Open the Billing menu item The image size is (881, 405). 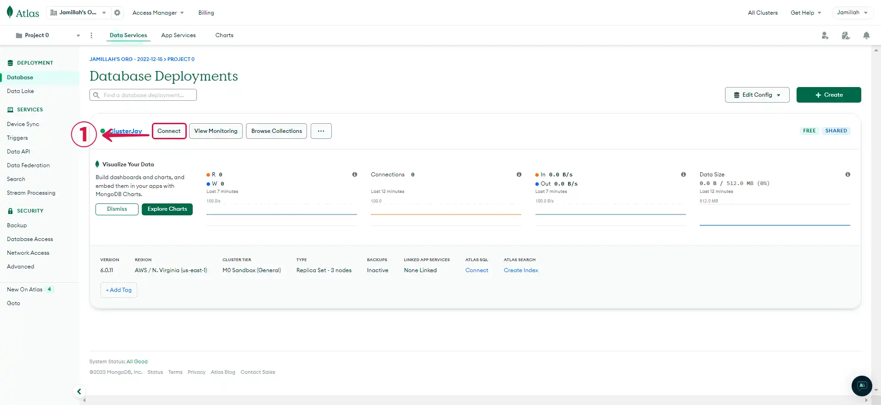(206, 13)
